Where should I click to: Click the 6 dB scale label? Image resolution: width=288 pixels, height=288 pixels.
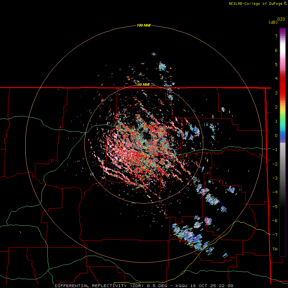[x=276, y=50]
